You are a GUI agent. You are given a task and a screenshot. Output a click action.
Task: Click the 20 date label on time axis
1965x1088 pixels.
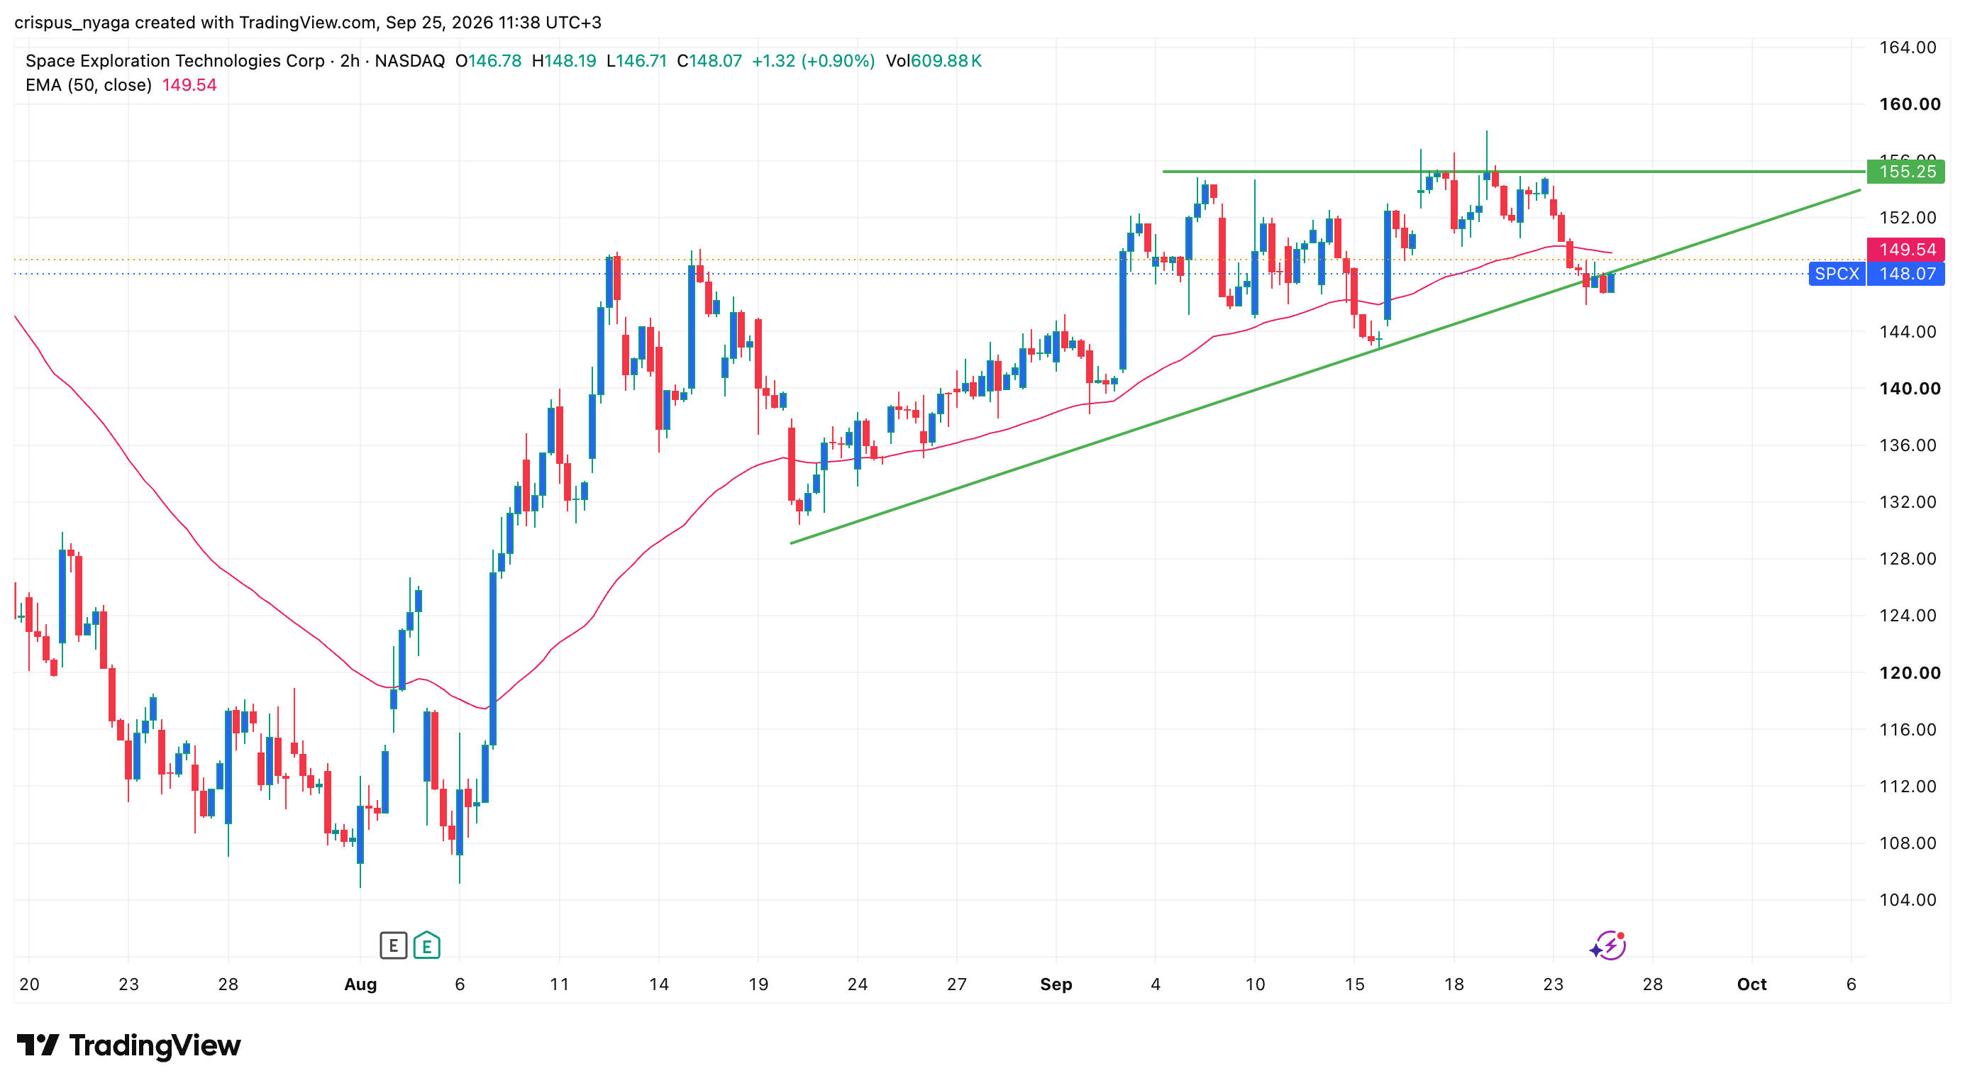coord(29,984)
